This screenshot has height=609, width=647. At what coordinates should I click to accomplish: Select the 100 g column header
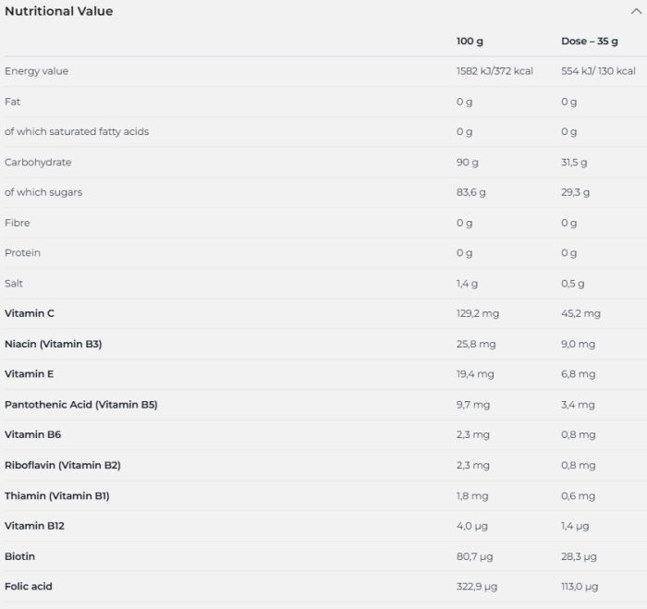(x=470, y=41)
